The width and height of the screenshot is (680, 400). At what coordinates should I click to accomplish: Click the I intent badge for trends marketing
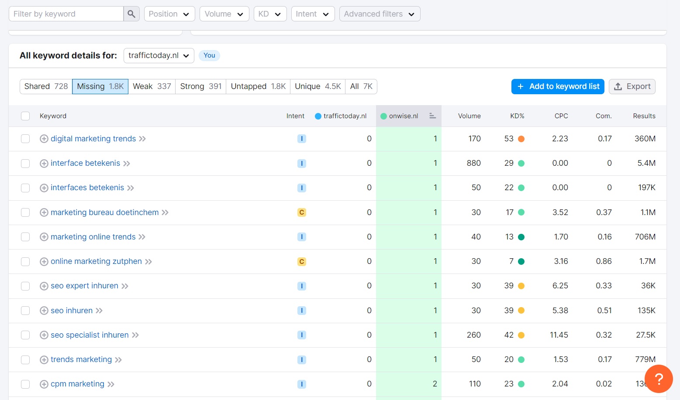(301, 360)
